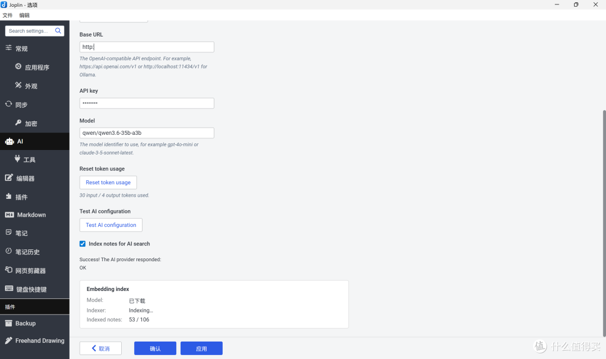Click into the Model field
Viewport: 606px width, 359px height.
[147, 133]
